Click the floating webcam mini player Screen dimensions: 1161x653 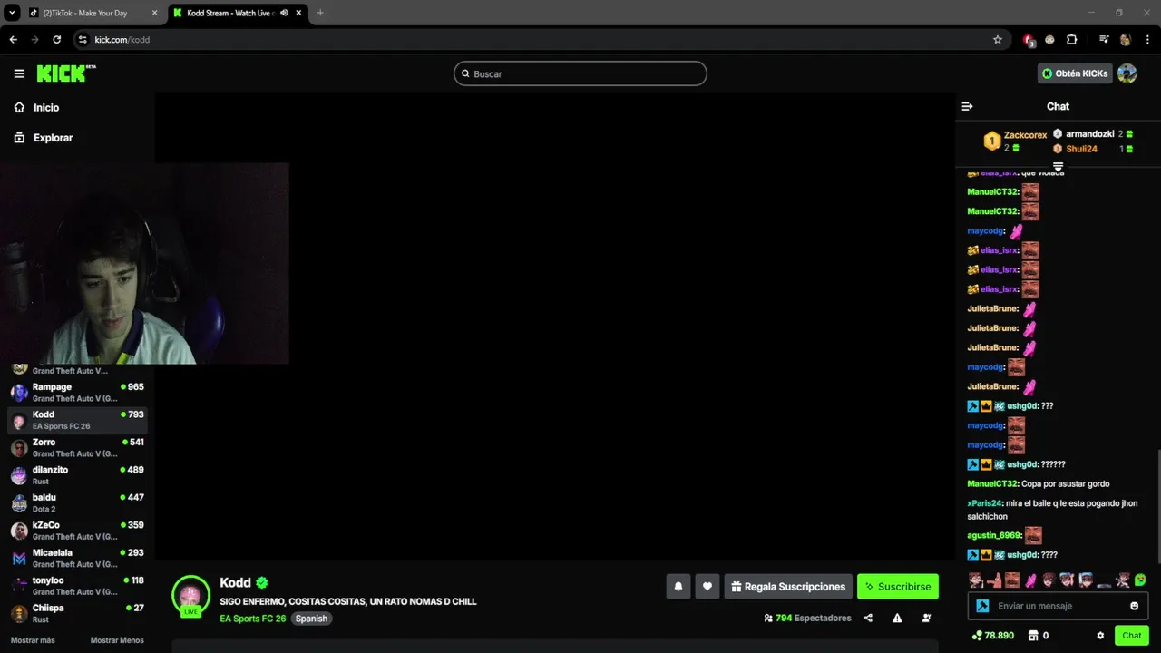click(x=144, y=264)
